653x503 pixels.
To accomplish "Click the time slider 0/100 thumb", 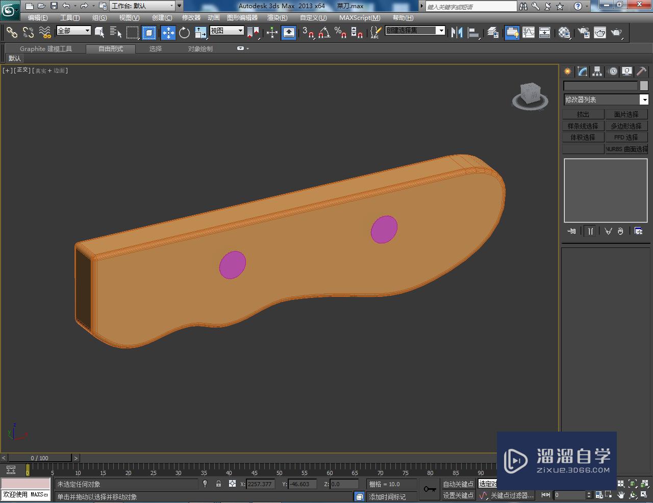I will tap(40, 458).
